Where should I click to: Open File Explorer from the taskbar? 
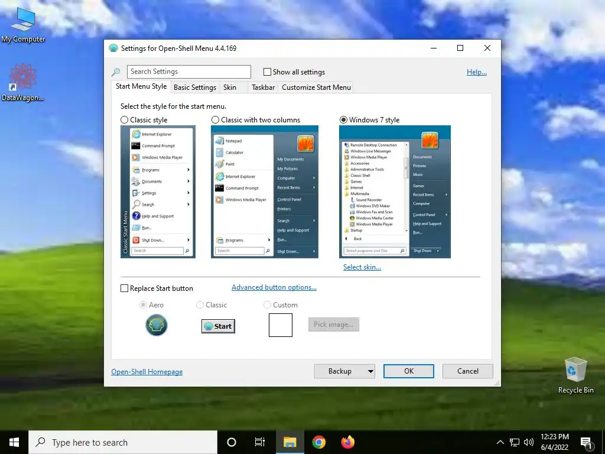290,442
